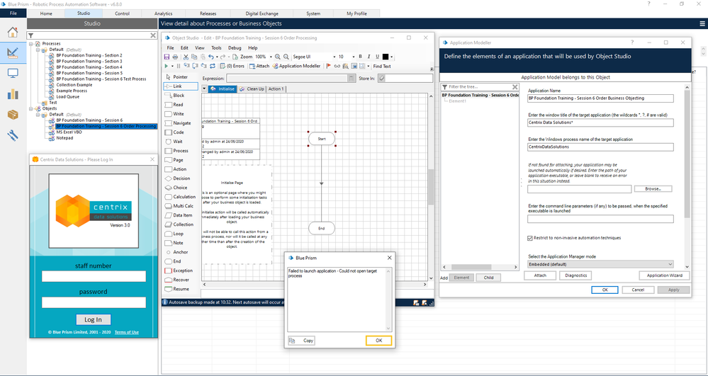
Task: Select the Link tool
Action: pos(181,86)
